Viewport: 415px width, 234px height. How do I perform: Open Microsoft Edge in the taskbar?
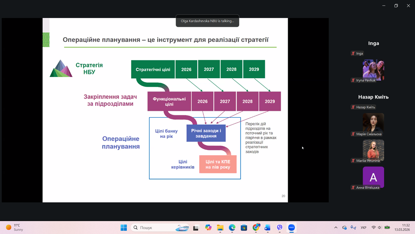click(232, 227)
